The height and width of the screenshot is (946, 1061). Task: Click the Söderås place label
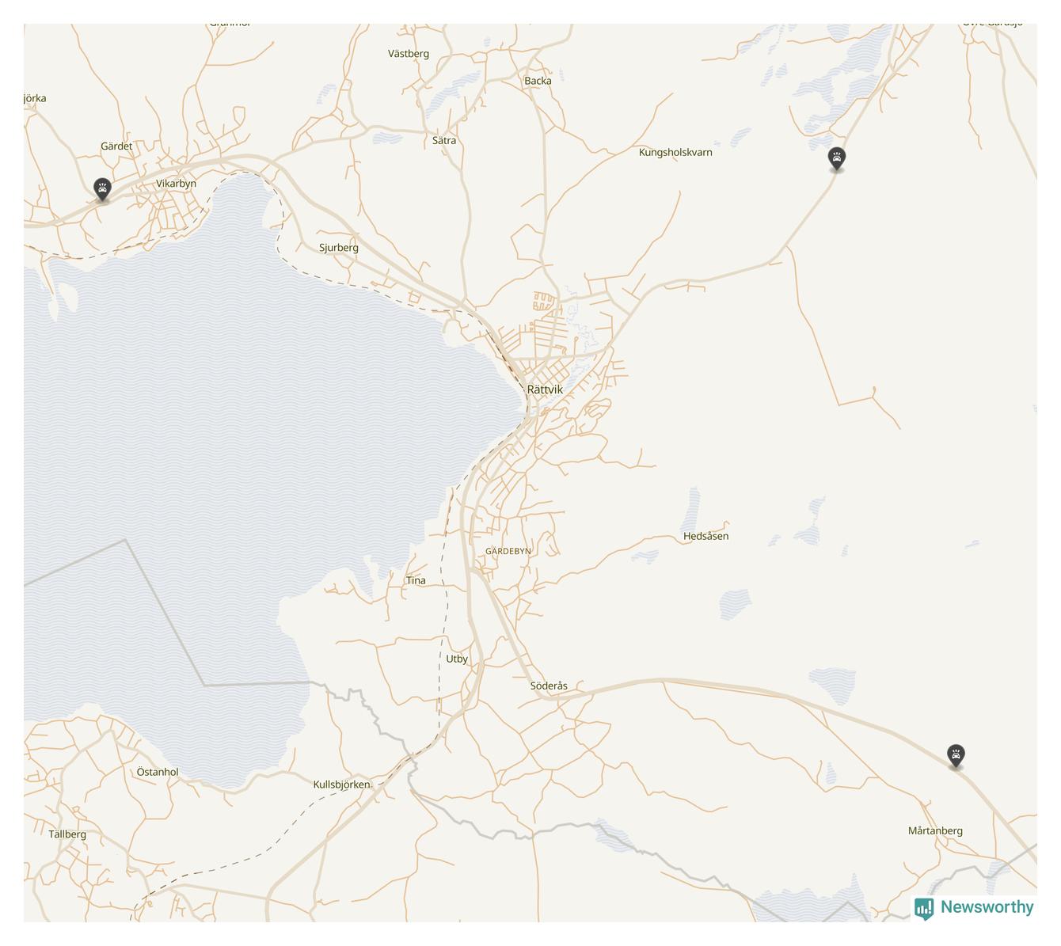coord(549,686)
